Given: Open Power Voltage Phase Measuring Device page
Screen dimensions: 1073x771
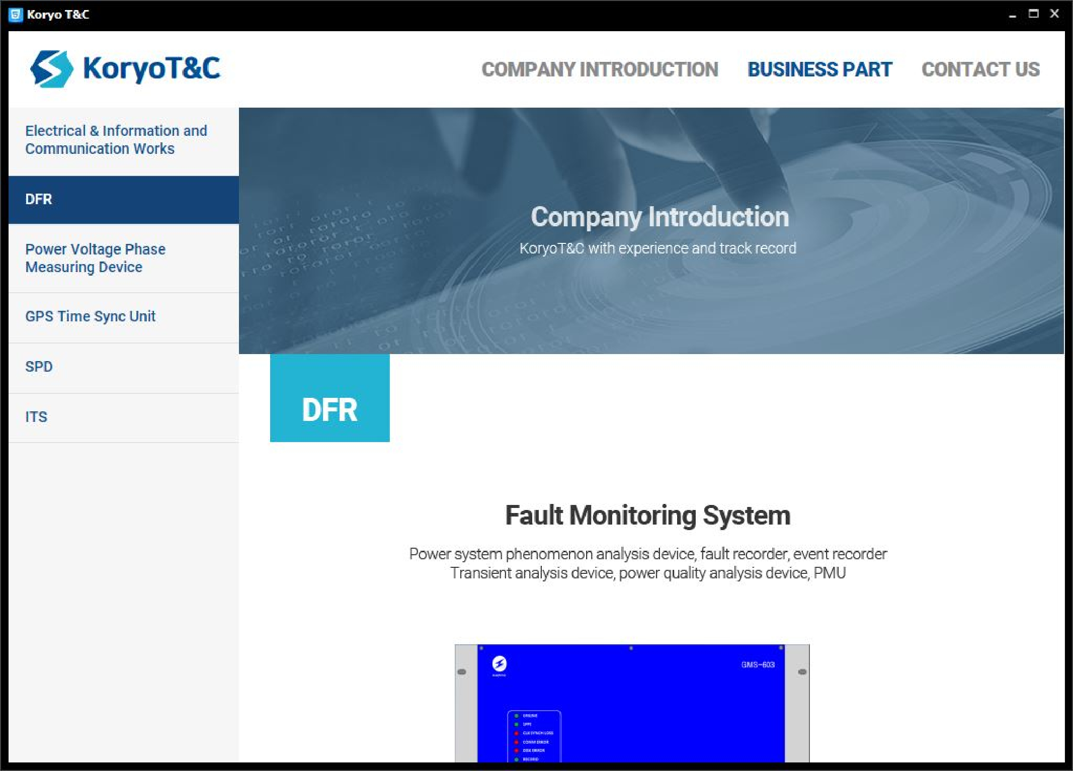Looking at the screenshot, I should [x=124, y=259].
